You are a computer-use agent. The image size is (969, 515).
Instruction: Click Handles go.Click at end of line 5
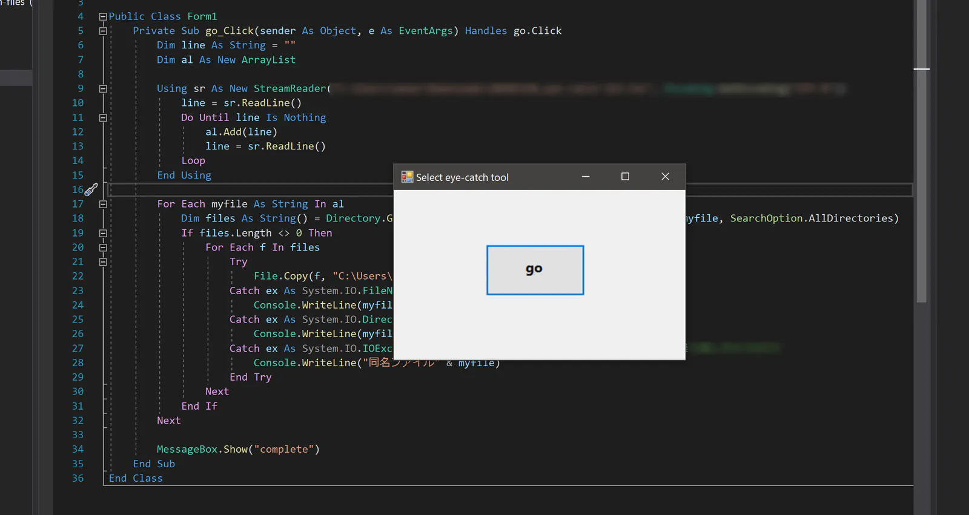(x=513, y=31)
